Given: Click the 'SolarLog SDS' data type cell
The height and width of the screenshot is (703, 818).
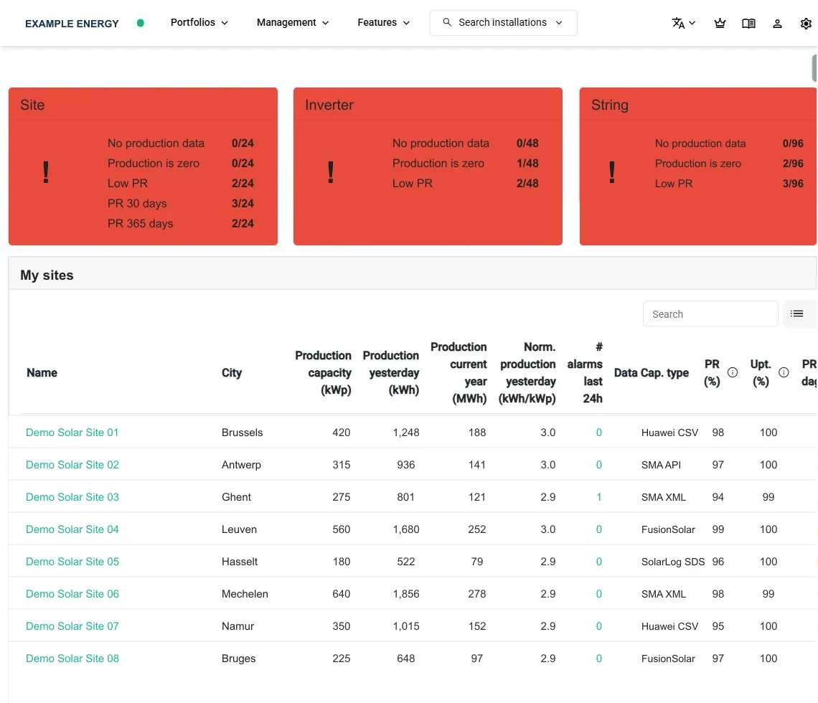Looking at the screenshot, I should tap(673, 562).
